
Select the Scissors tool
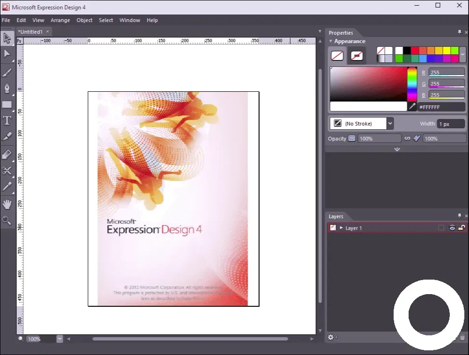point(7,170)
